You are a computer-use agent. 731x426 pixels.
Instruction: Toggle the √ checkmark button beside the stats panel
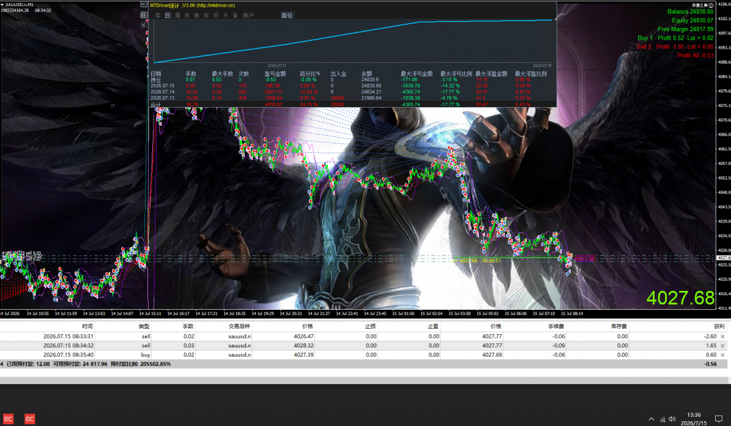pos(144,25)
